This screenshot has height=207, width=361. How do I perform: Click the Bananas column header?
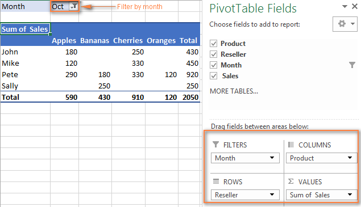94,40
